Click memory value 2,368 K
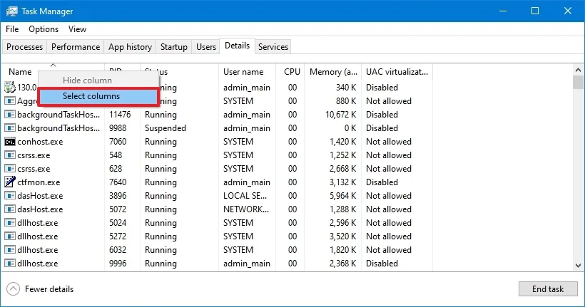This screenshot has width=585, height=307. [343, 263]
